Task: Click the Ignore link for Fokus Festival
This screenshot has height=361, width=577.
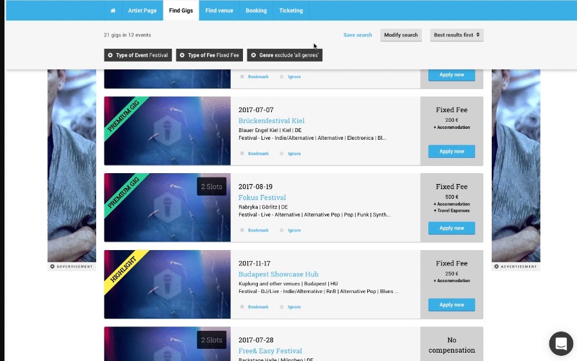Action: point(294,230)
